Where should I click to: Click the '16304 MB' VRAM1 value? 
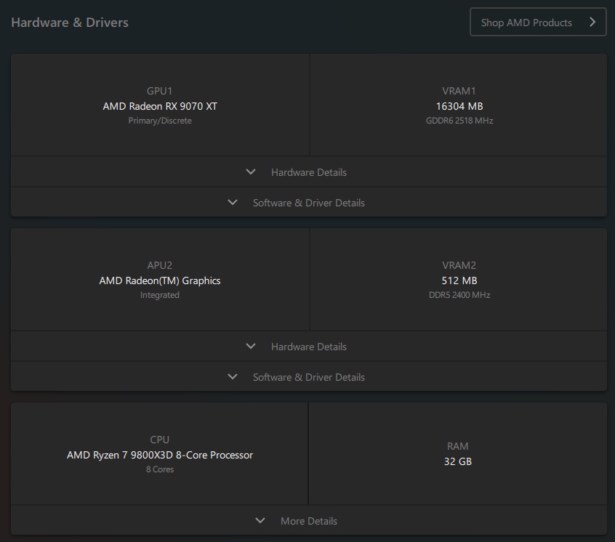pos(459,106)
